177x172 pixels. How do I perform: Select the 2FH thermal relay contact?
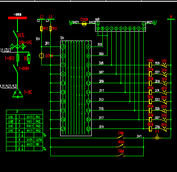[164, 74]
